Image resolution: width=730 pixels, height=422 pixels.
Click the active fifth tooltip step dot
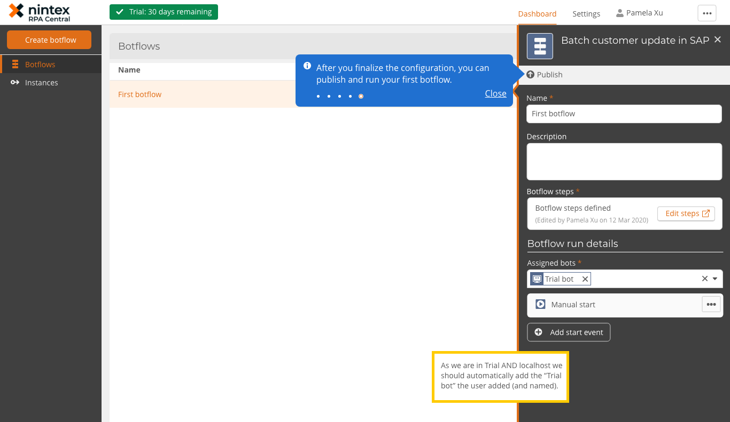361,96
